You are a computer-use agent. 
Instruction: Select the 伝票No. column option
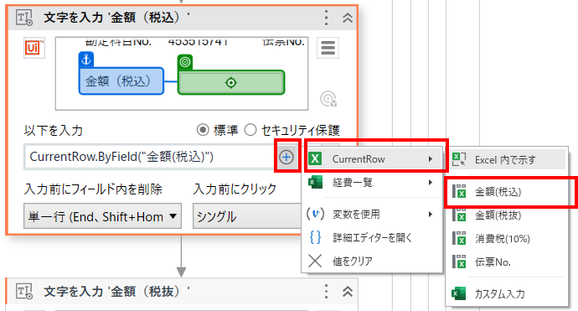click(507, 262)
